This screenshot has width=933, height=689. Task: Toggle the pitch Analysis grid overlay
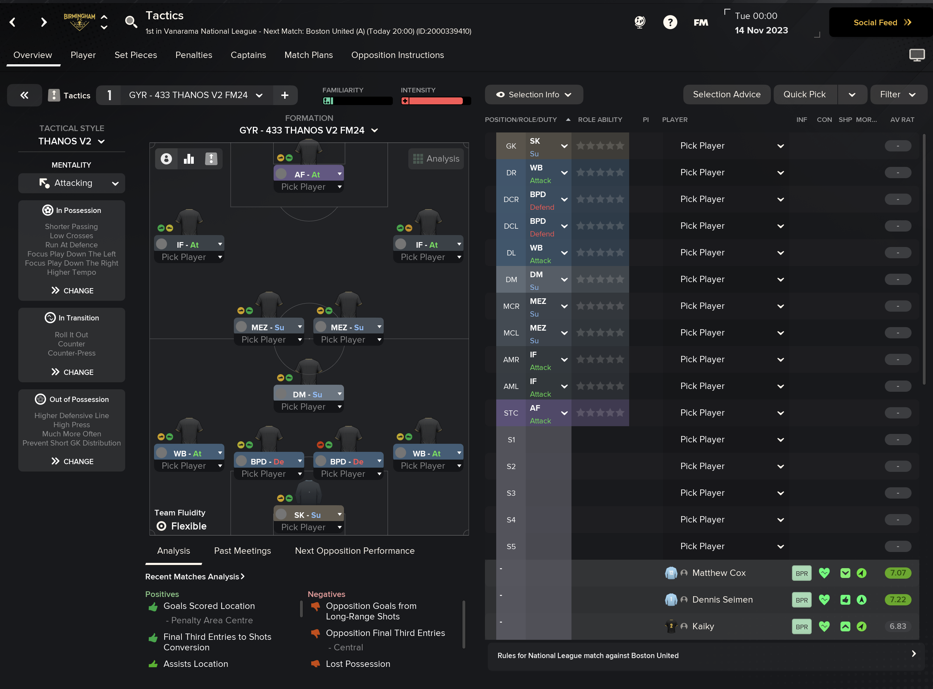click(x=436, y=158)
